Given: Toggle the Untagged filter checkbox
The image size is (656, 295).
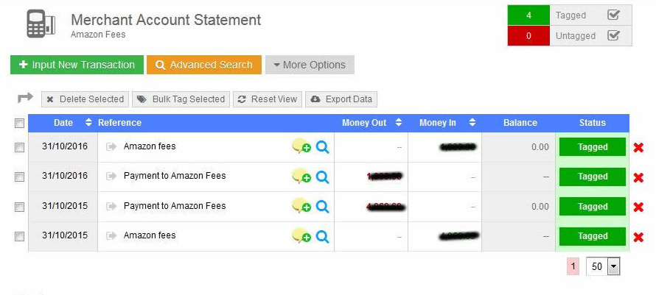Looking at the screenshot, I should (x=613, y=35).
